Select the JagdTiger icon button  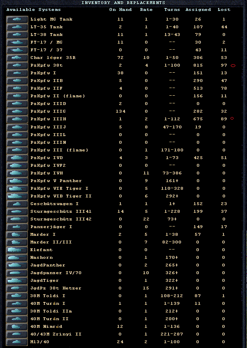point(17,281)
